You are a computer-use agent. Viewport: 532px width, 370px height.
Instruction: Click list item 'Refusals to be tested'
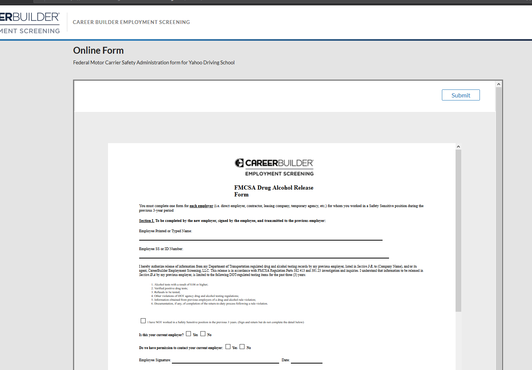click(167, 292)
